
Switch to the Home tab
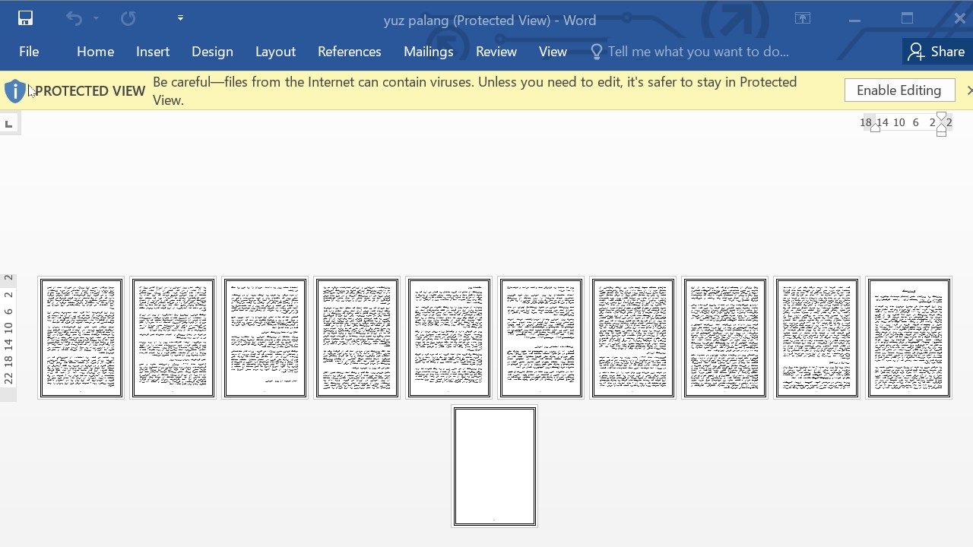click(95, 52)
